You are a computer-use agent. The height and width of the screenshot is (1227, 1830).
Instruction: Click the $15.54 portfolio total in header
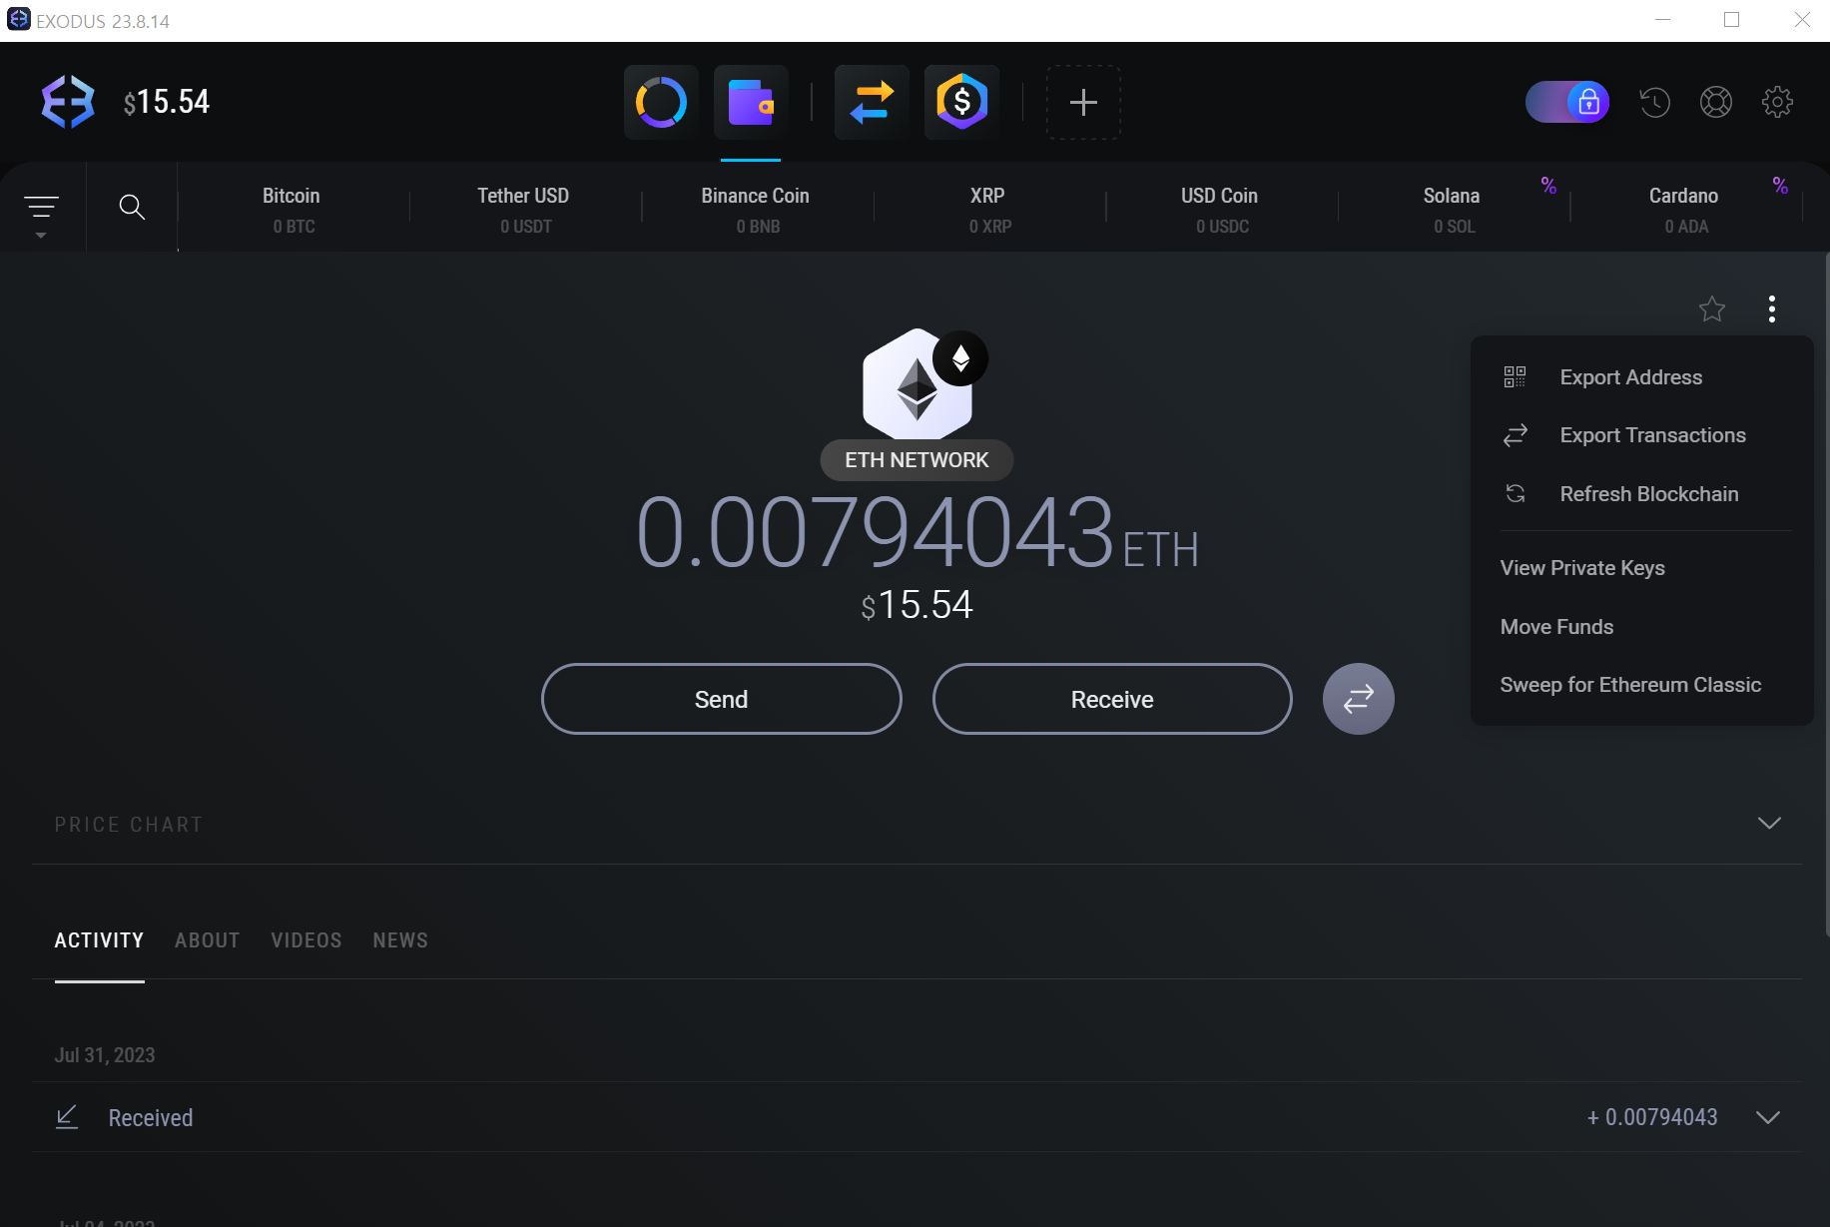pyautogui.click(x=167, y=102)
